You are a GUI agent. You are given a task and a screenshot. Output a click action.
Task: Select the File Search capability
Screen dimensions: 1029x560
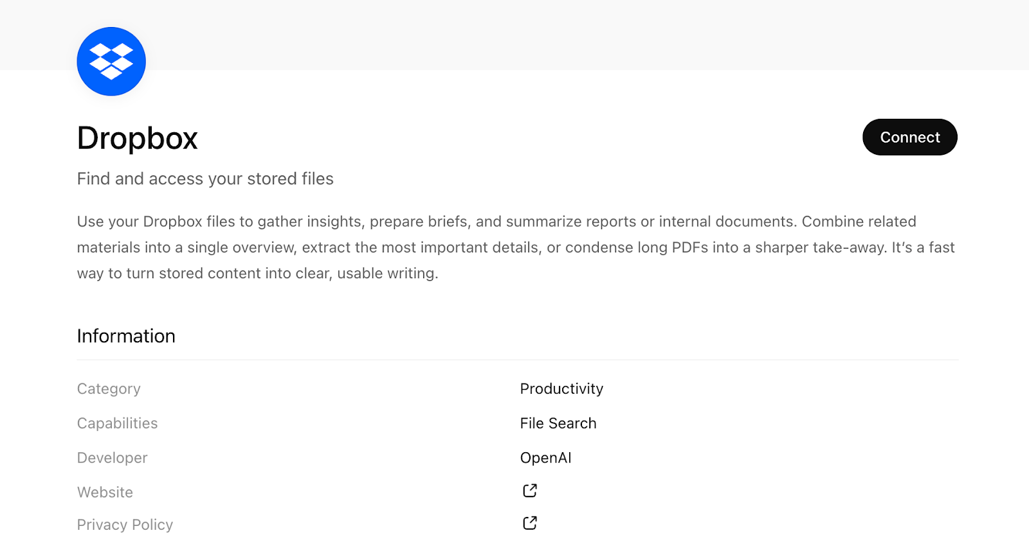tap(558, 423)
